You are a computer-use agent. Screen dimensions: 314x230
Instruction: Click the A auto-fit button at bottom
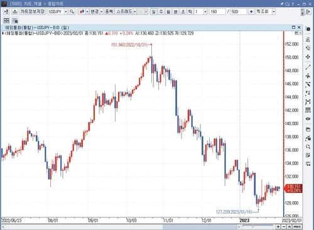coord(289,227)
